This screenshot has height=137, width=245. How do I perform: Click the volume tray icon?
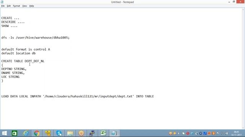[x=226, y=134]
